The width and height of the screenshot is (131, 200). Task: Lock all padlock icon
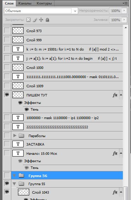47,20
